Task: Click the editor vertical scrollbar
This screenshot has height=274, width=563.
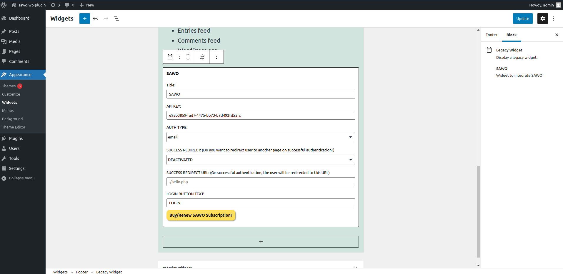Action: 478,212
